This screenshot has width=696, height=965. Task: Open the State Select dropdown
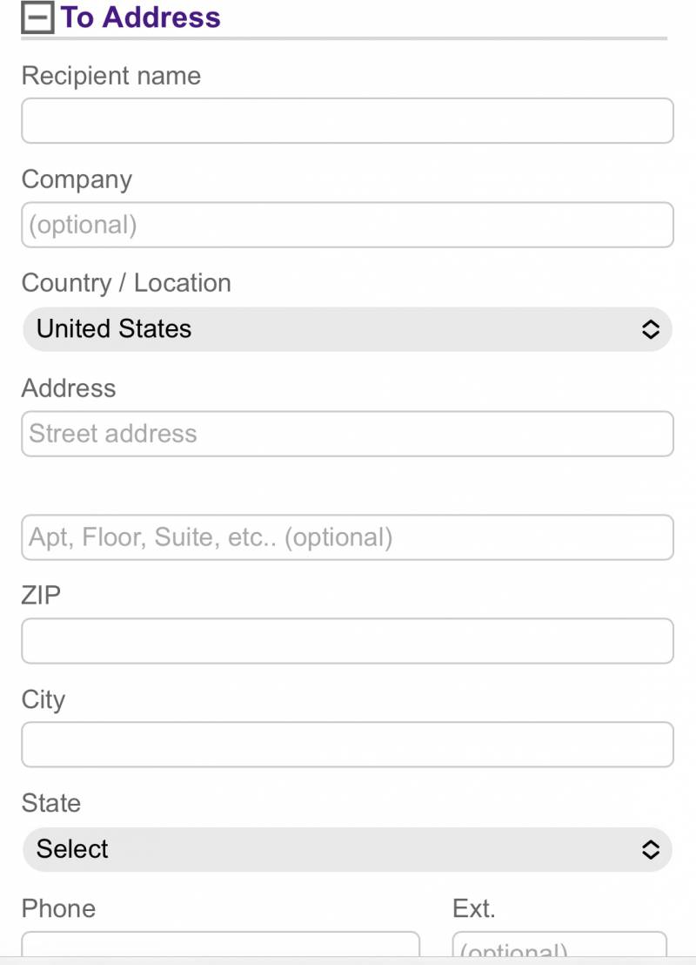[347, 849]
